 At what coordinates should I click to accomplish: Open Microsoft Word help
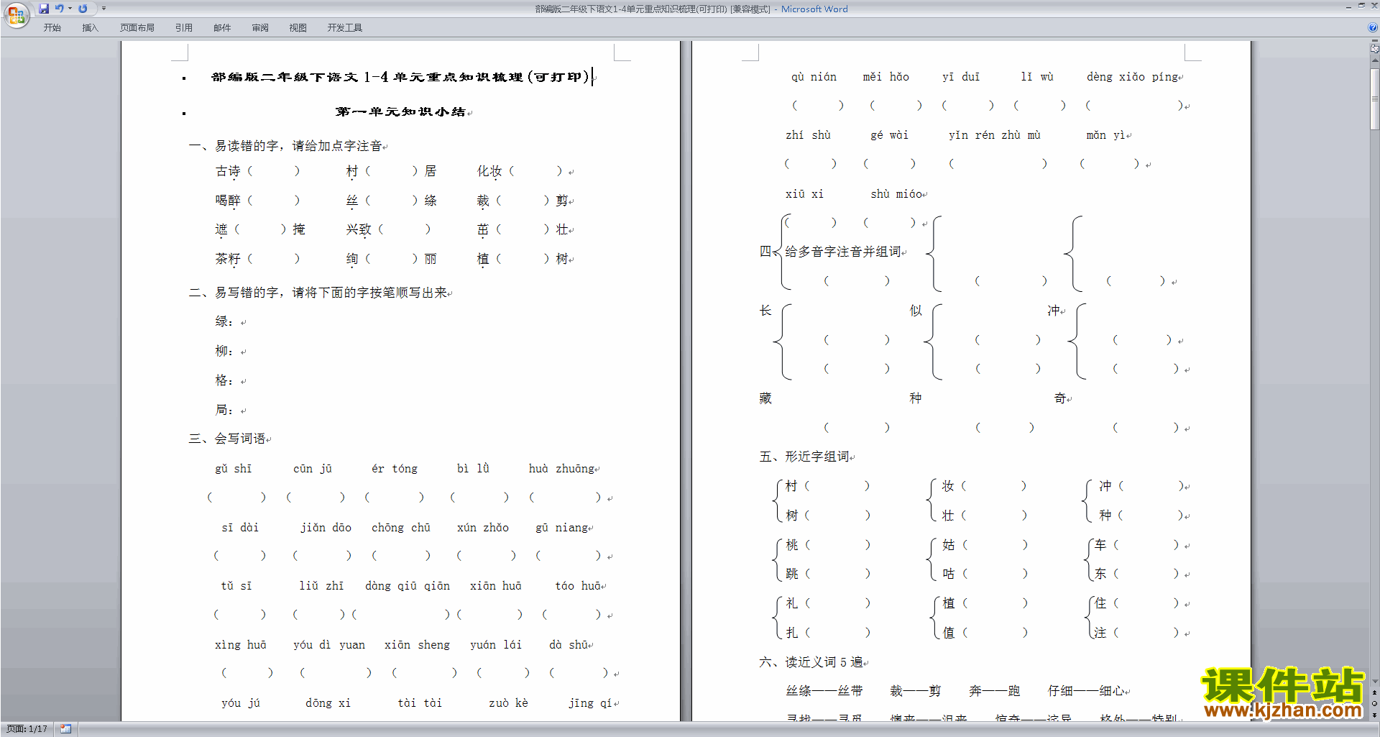(1373, 28)
